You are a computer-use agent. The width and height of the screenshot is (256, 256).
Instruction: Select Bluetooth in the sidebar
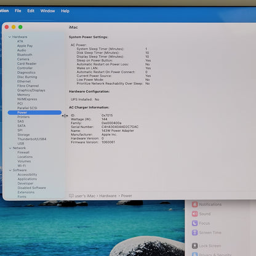25,55
